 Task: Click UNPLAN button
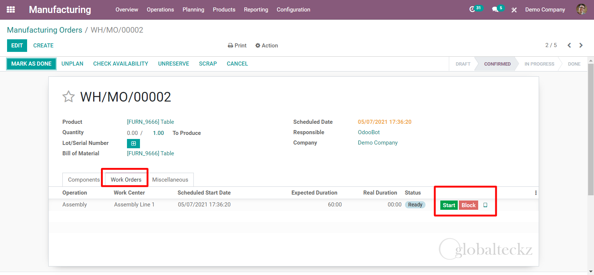pos(72,64)
